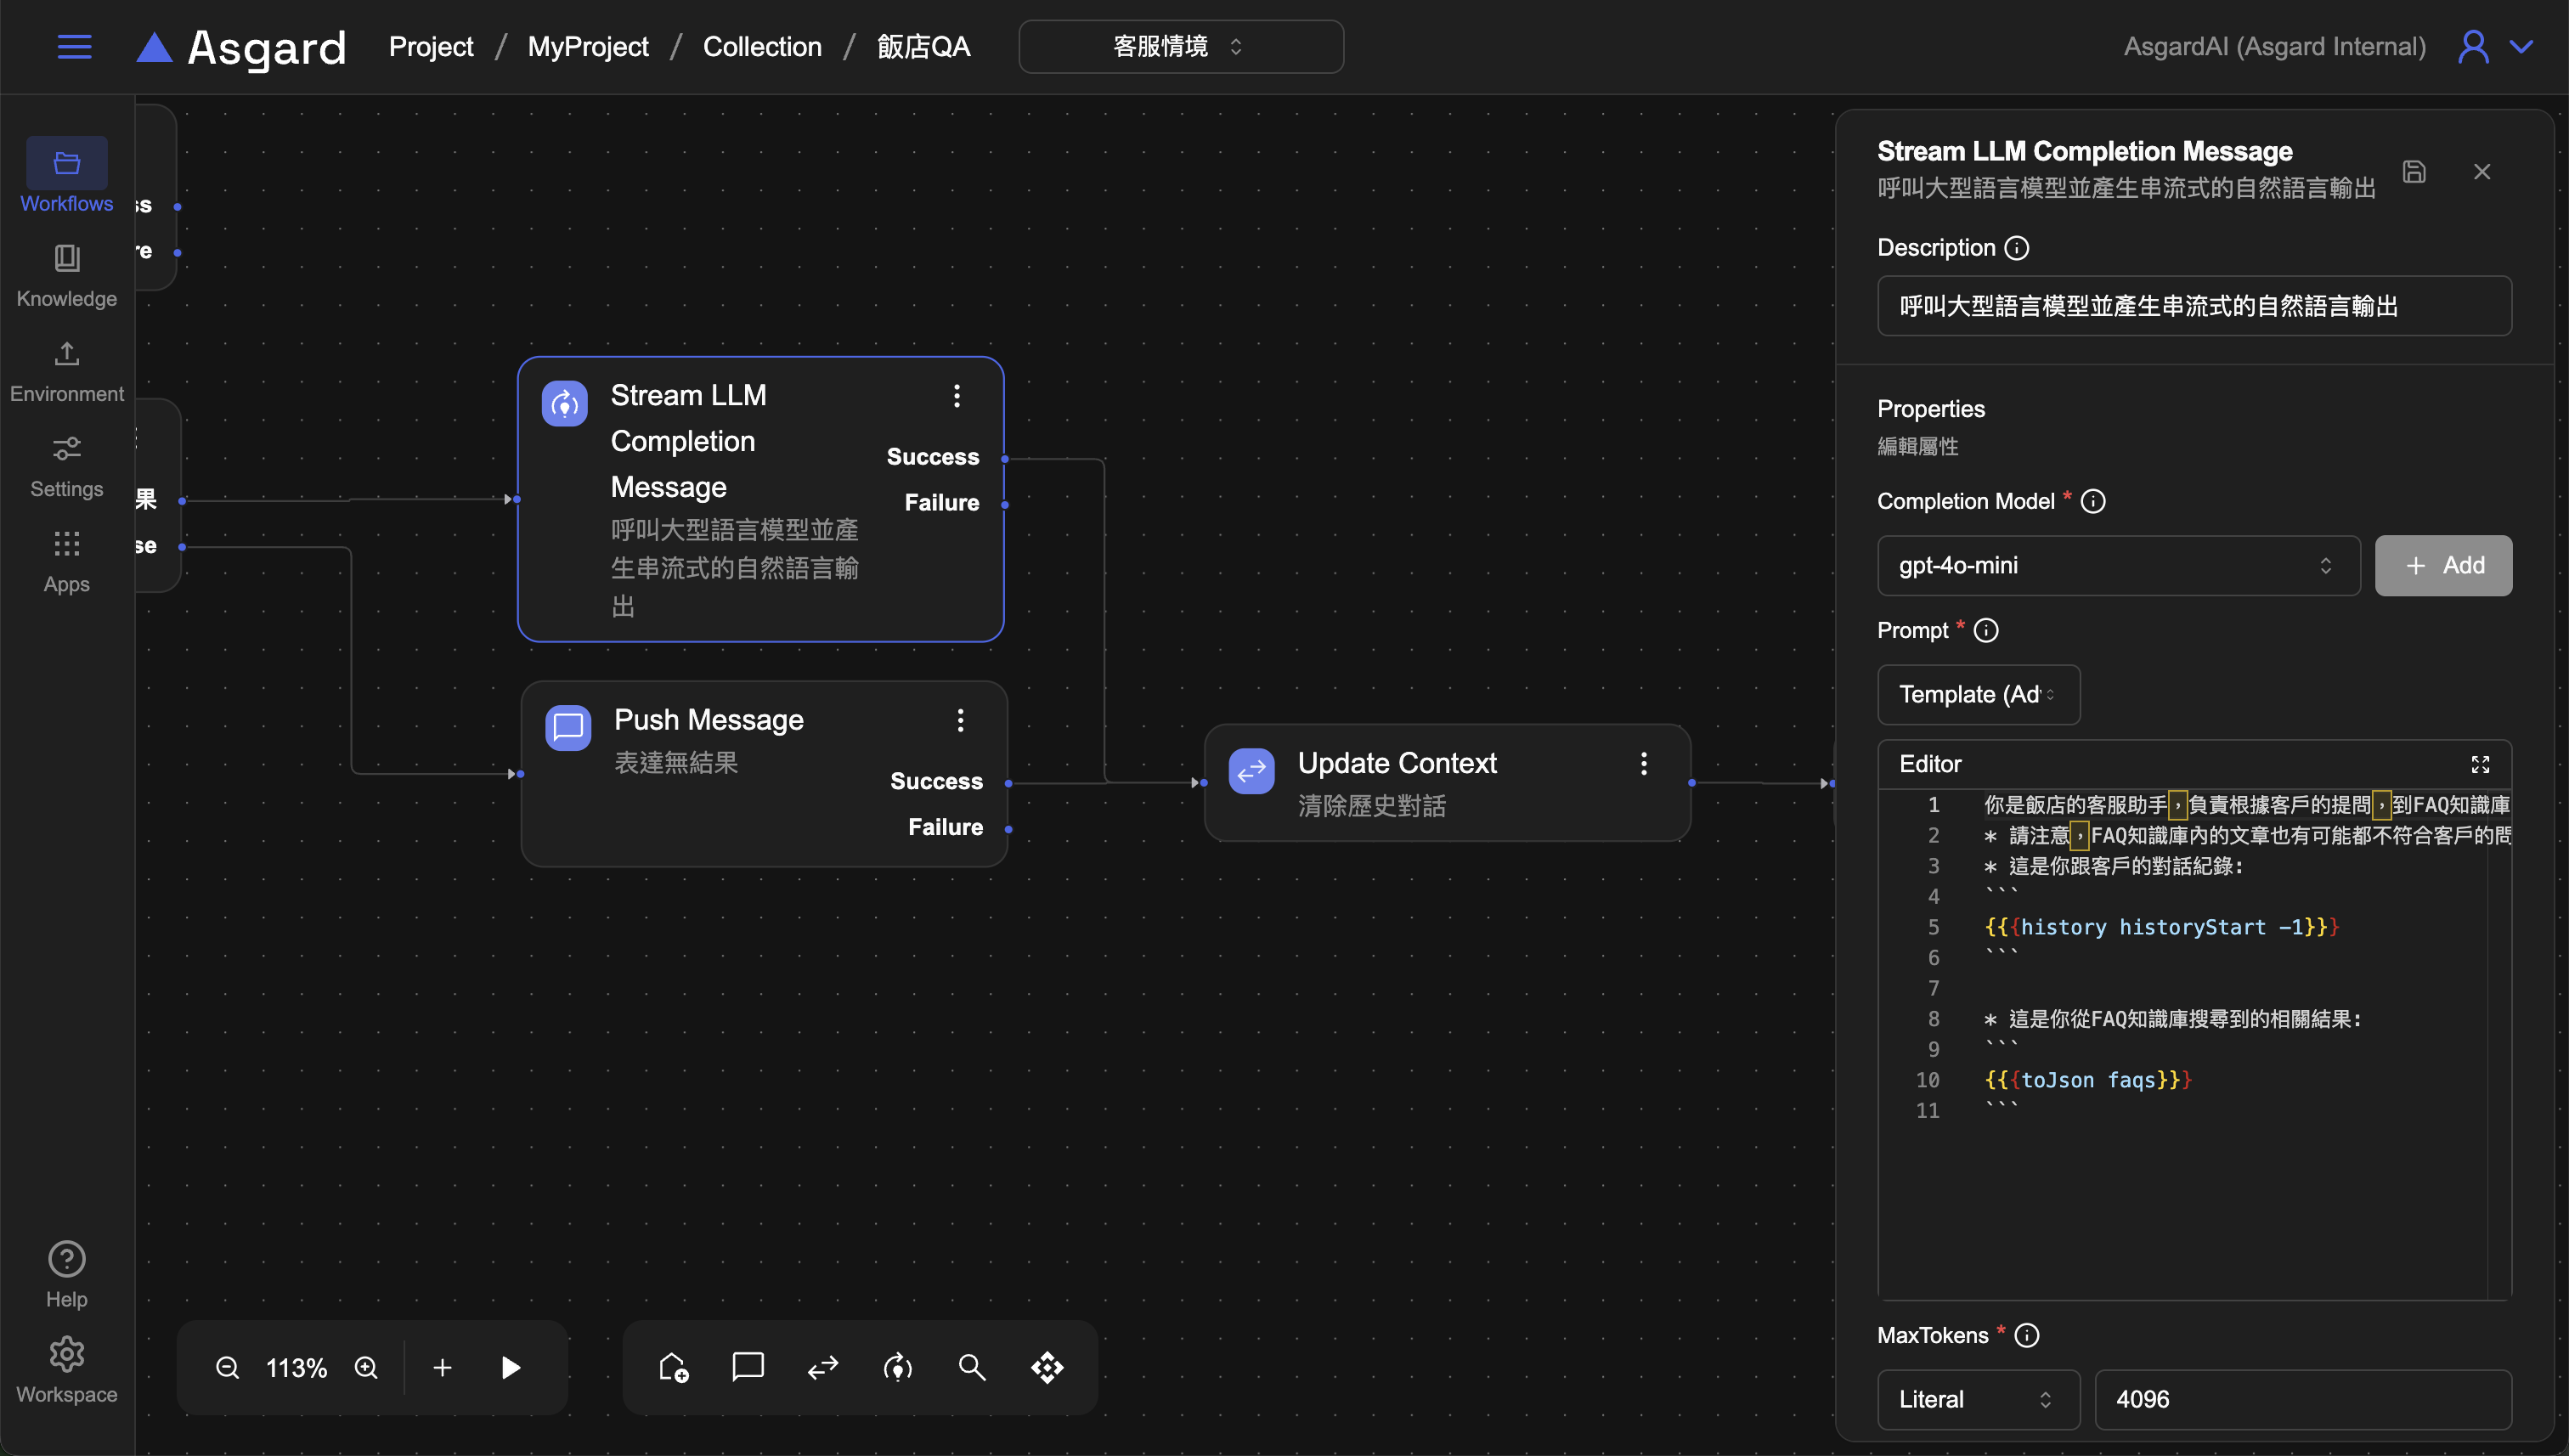The image size is (2569, 1456).
Task: Open the Environment sidebar section
Action: 67,370
